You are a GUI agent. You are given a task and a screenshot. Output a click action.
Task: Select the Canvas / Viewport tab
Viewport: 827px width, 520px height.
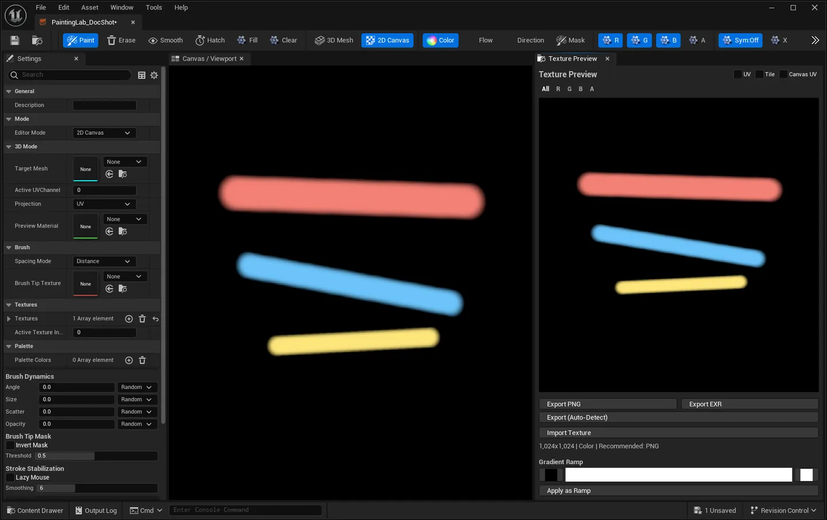click(x=209, y=59)
